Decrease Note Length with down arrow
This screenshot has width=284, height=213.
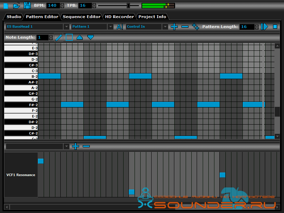(51, 39)
